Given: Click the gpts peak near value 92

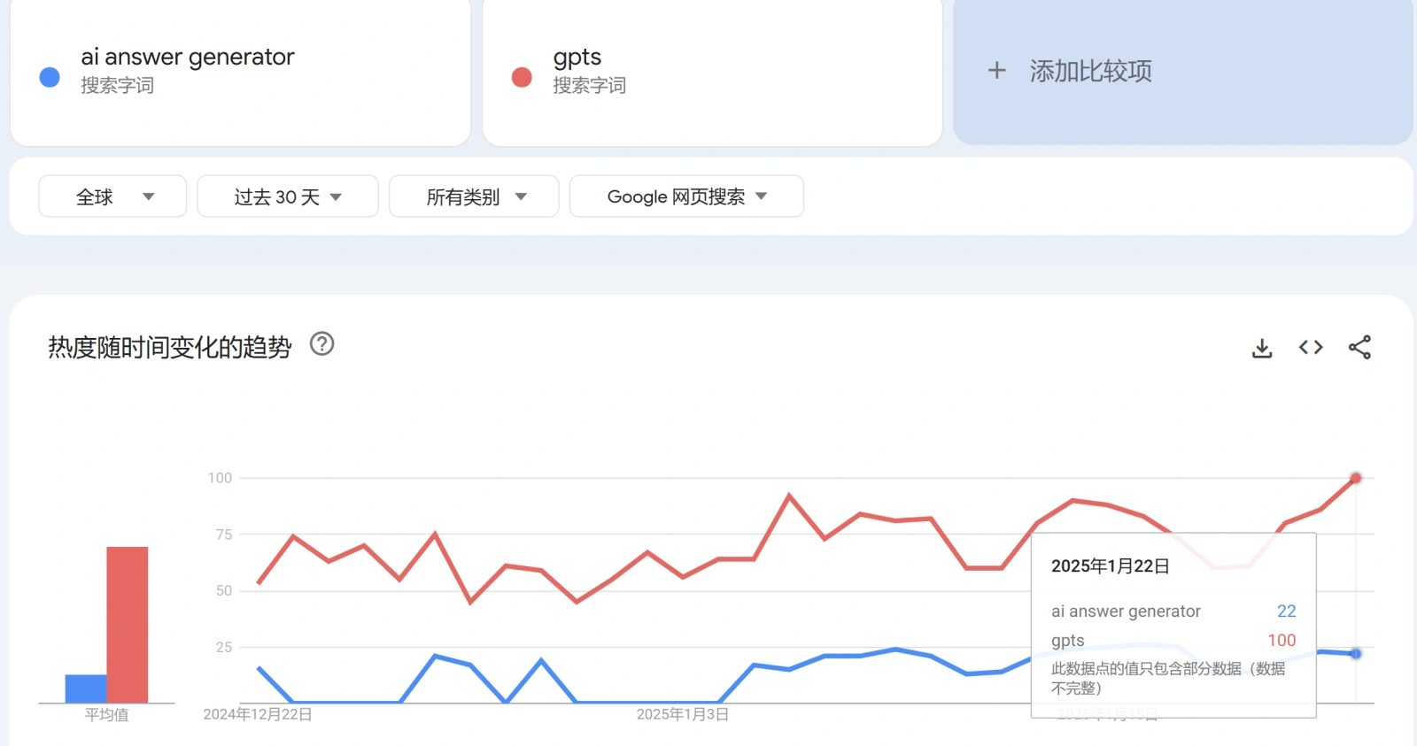Looking at the screenshot, I should click(x=789, y=496).
